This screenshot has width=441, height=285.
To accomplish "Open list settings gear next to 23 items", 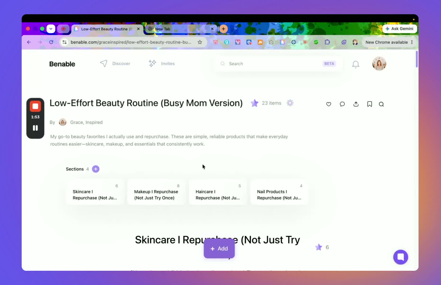I will pyautogui.click(x=290, y=103).
